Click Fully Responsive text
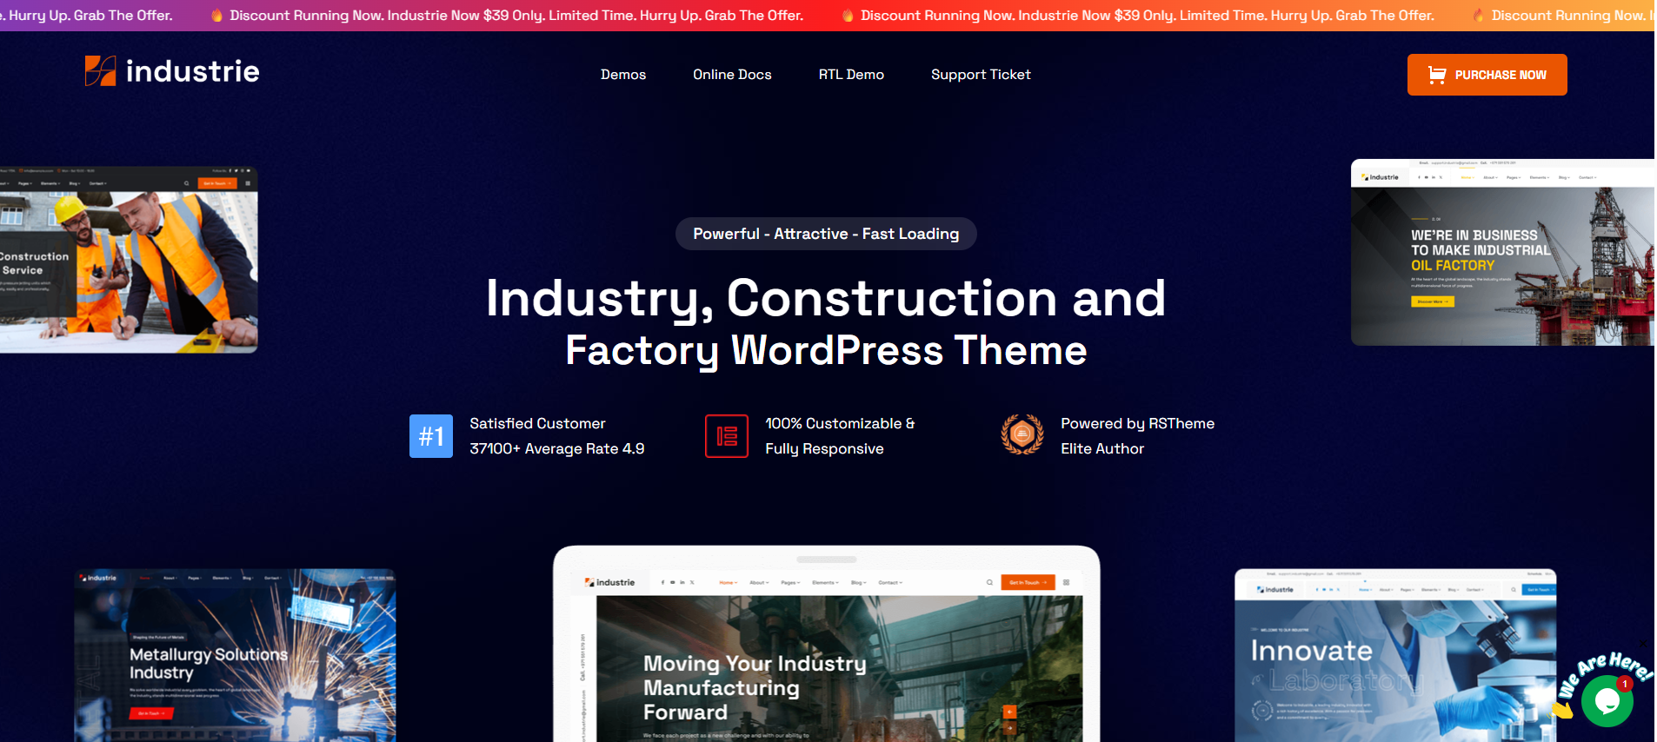1657x742 pixels. coord(824,448)
